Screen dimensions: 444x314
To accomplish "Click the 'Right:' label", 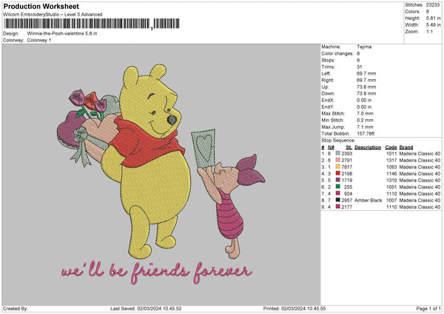I will (x=328, y=80).
